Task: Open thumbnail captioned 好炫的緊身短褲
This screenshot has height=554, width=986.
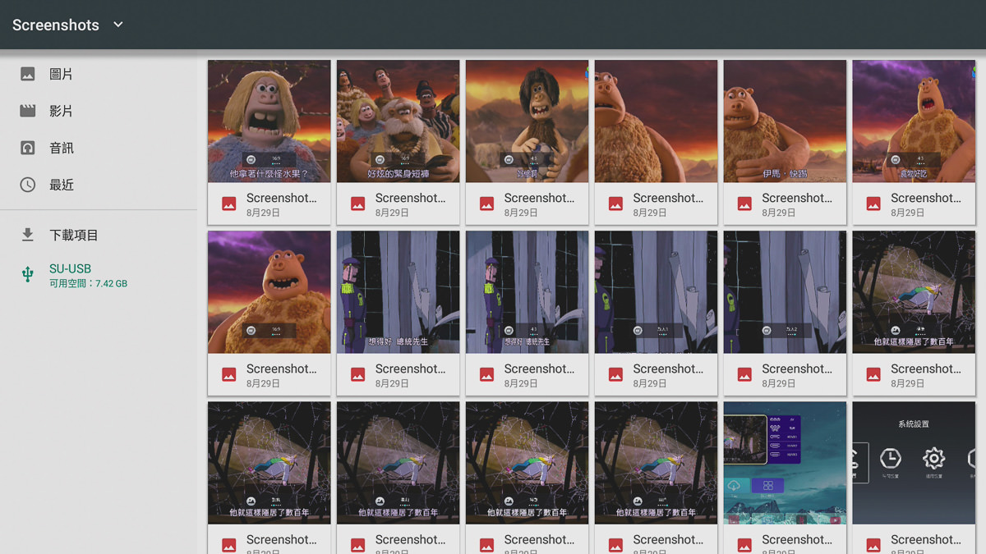Action: tap(399, 121)
